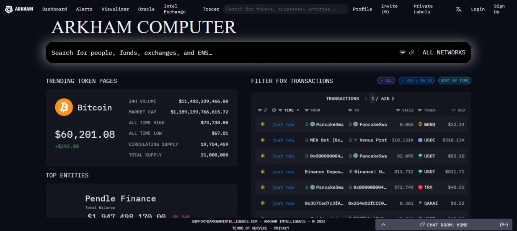The height and width of the screenshot is (231, 517).
Task: Click the Sign Up link
Action: pyautogui.click(x=499, y=9)
